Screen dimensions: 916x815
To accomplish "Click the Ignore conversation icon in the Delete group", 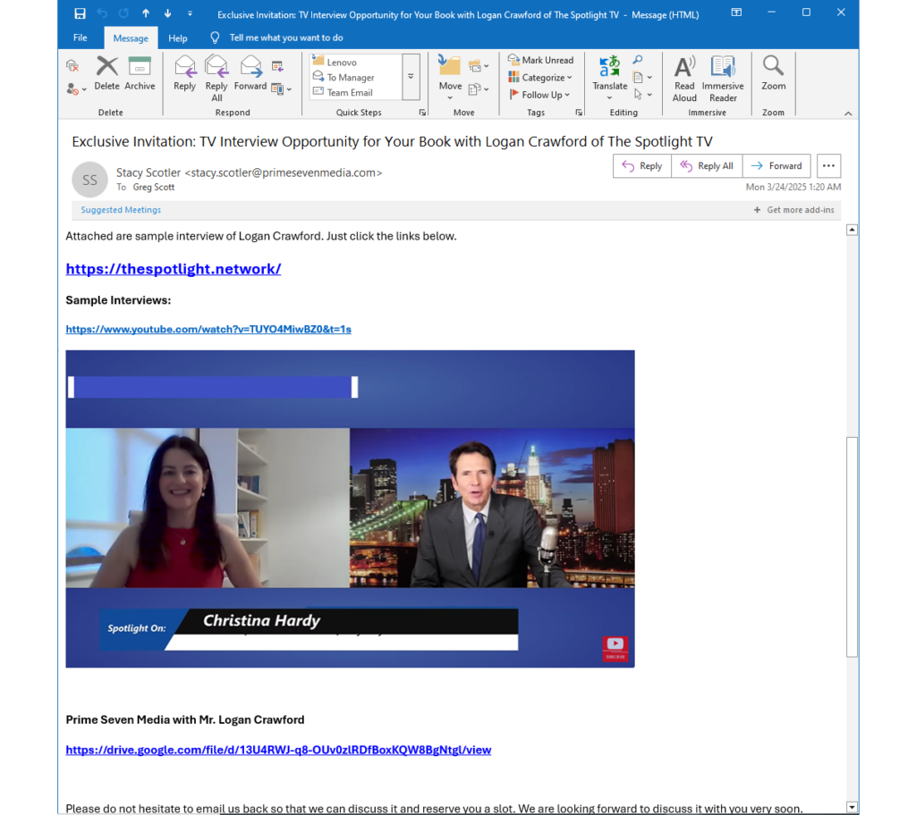I will point(72,66).
